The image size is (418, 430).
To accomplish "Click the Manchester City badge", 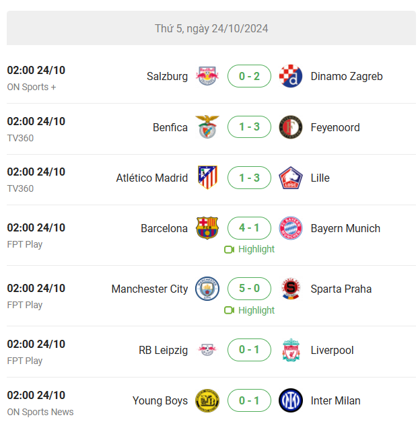I will coord(207,289).
